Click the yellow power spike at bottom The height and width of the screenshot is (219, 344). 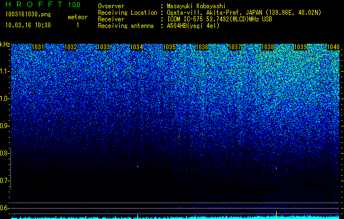coord(276,215)
